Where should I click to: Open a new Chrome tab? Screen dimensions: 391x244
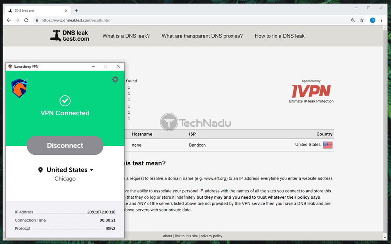point(77,11)
